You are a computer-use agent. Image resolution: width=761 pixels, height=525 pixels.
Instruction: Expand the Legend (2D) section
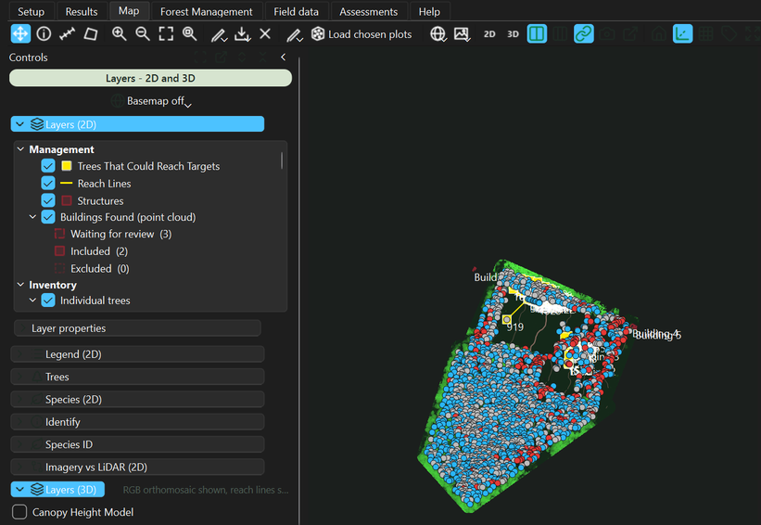pos(137,354)
